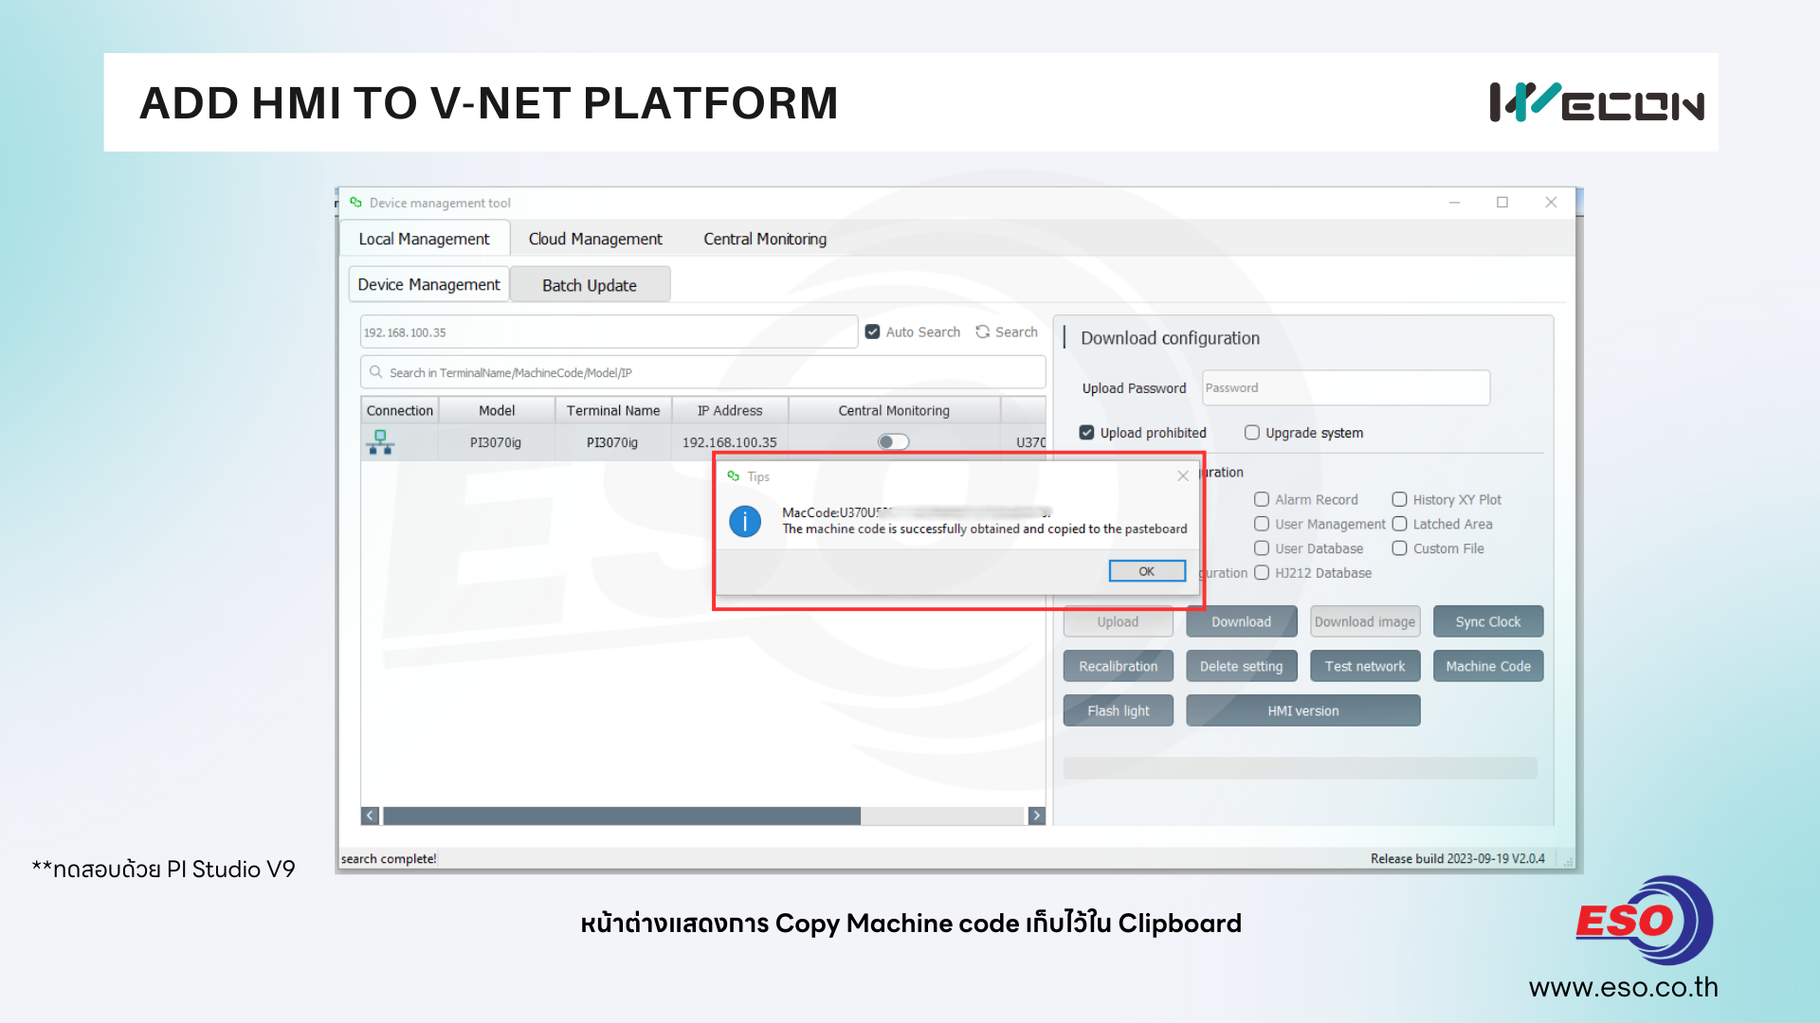Uncheck the Auto Search checkbox

873,332
